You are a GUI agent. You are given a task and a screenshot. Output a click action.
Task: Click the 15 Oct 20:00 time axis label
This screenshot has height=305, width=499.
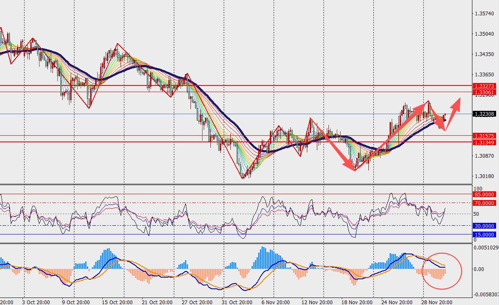click(116, 302)
